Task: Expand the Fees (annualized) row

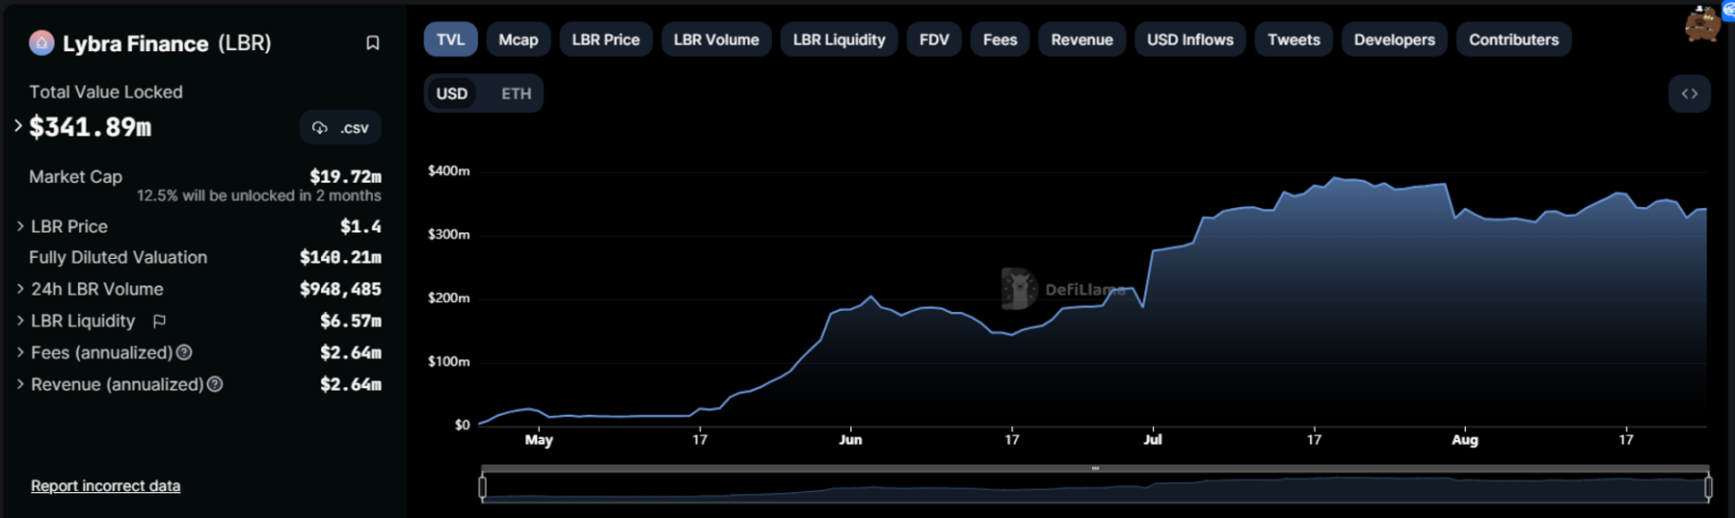Action: click(20, 352)
